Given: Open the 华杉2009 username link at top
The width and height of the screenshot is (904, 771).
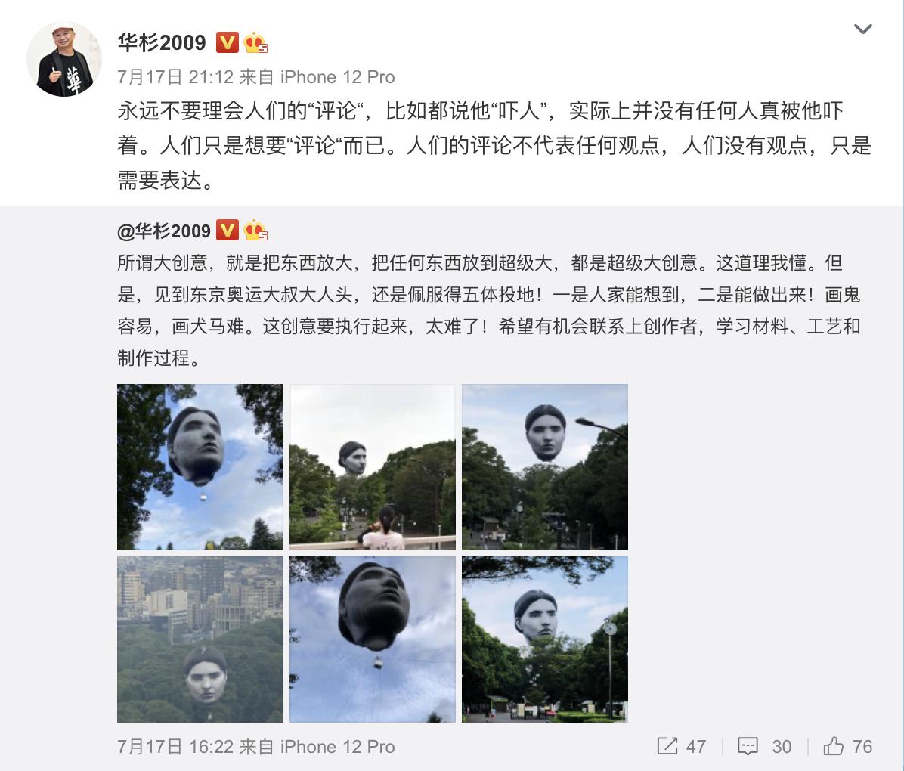Looking at the screenshot, I should (x=162, y=42).
